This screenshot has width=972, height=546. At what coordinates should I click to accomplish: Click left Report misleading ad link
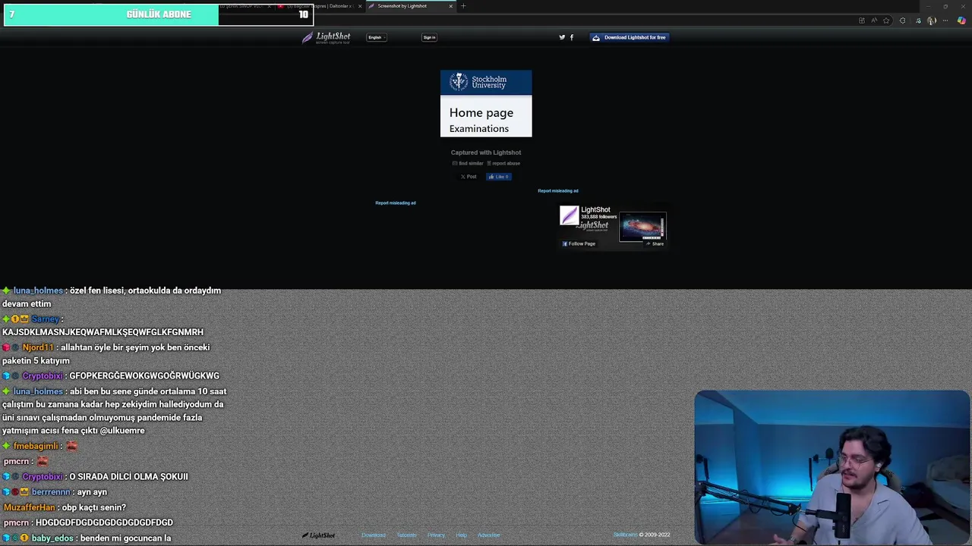coord(396,203)
